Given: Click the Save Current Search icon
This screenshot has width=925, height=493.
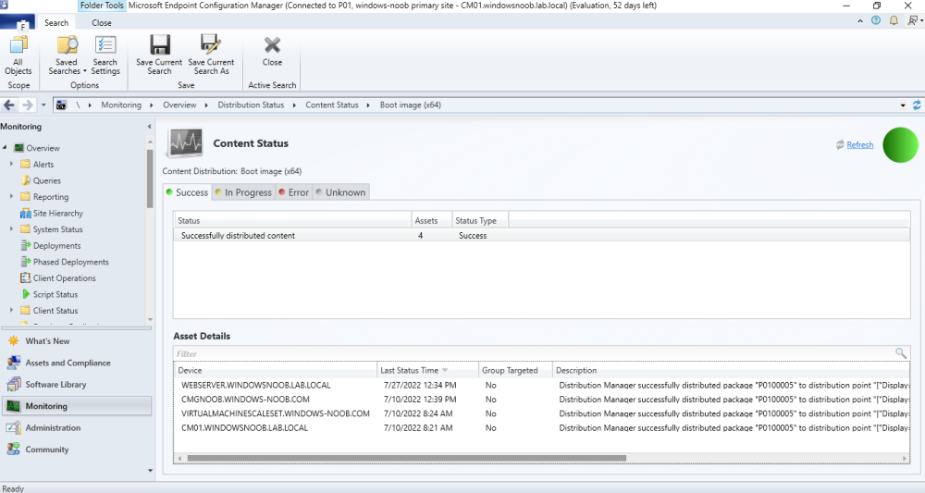Looking at the screenshot, I should (x=159, y=54).
